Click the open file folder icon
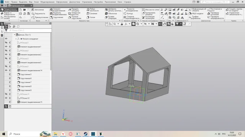The height and width of the screenshot is (137, 245). 24,10
